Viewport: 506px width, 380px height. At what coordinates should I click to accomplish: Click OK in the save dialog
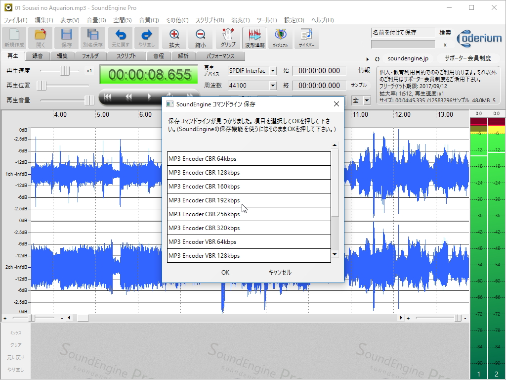click(225, 273)
